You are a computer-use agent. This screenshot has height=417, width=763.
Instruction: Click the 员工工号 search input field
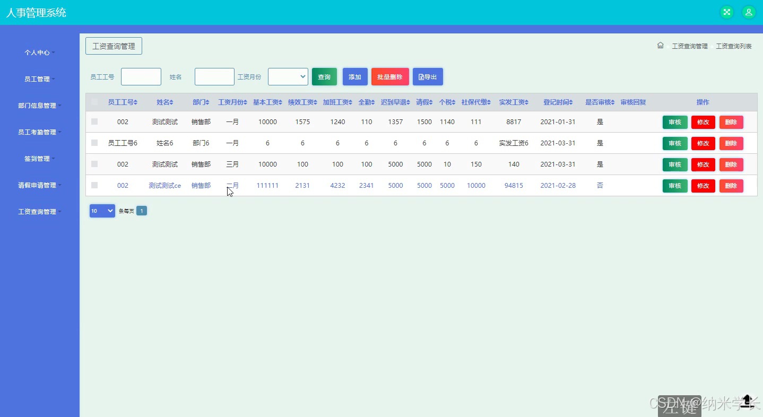[x=141, y=76]
